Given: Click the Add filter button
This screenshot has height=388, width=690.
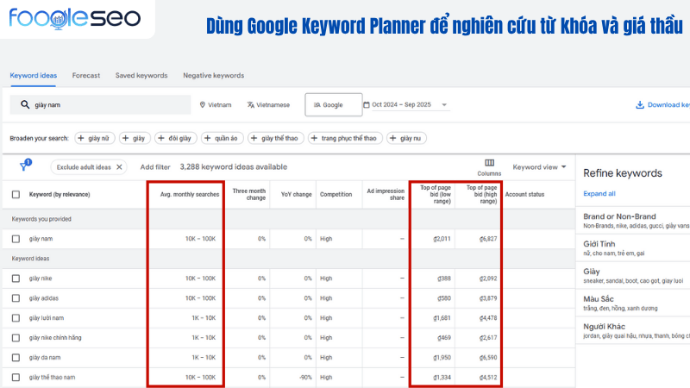Looking at the screenshot, I should [155, 167].
